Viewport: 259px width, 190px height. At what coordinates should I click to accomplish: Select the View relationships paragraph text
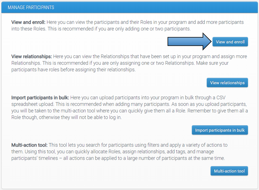[x=128, y=63]
